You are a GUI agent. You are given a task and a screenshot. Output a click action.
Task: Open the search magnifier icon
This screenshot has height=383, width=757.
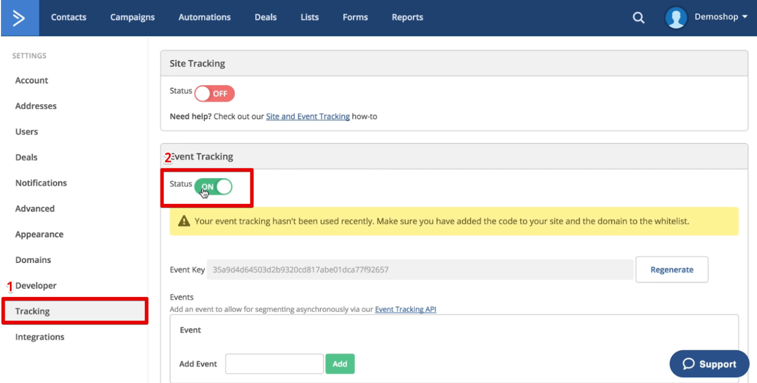638,17
